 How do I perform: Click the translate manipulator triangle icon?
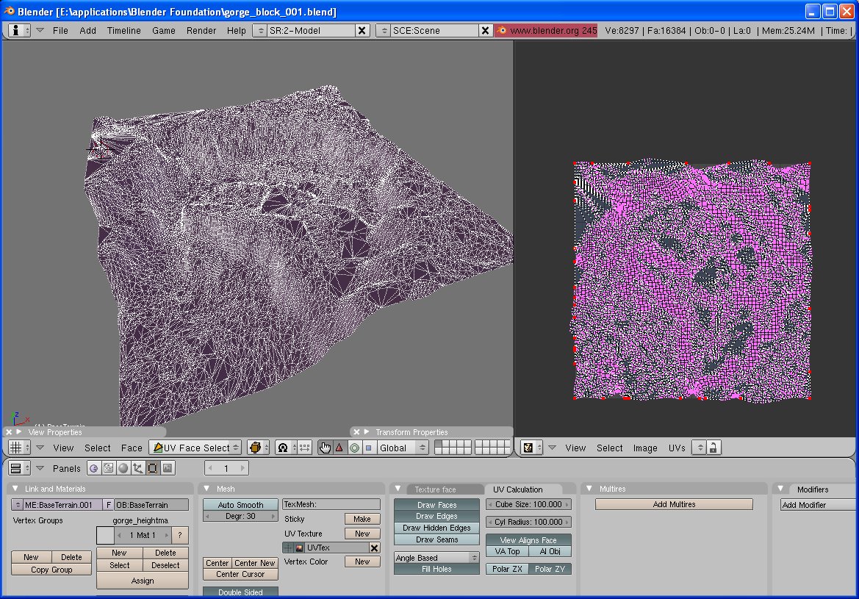[x=339, y=448]
